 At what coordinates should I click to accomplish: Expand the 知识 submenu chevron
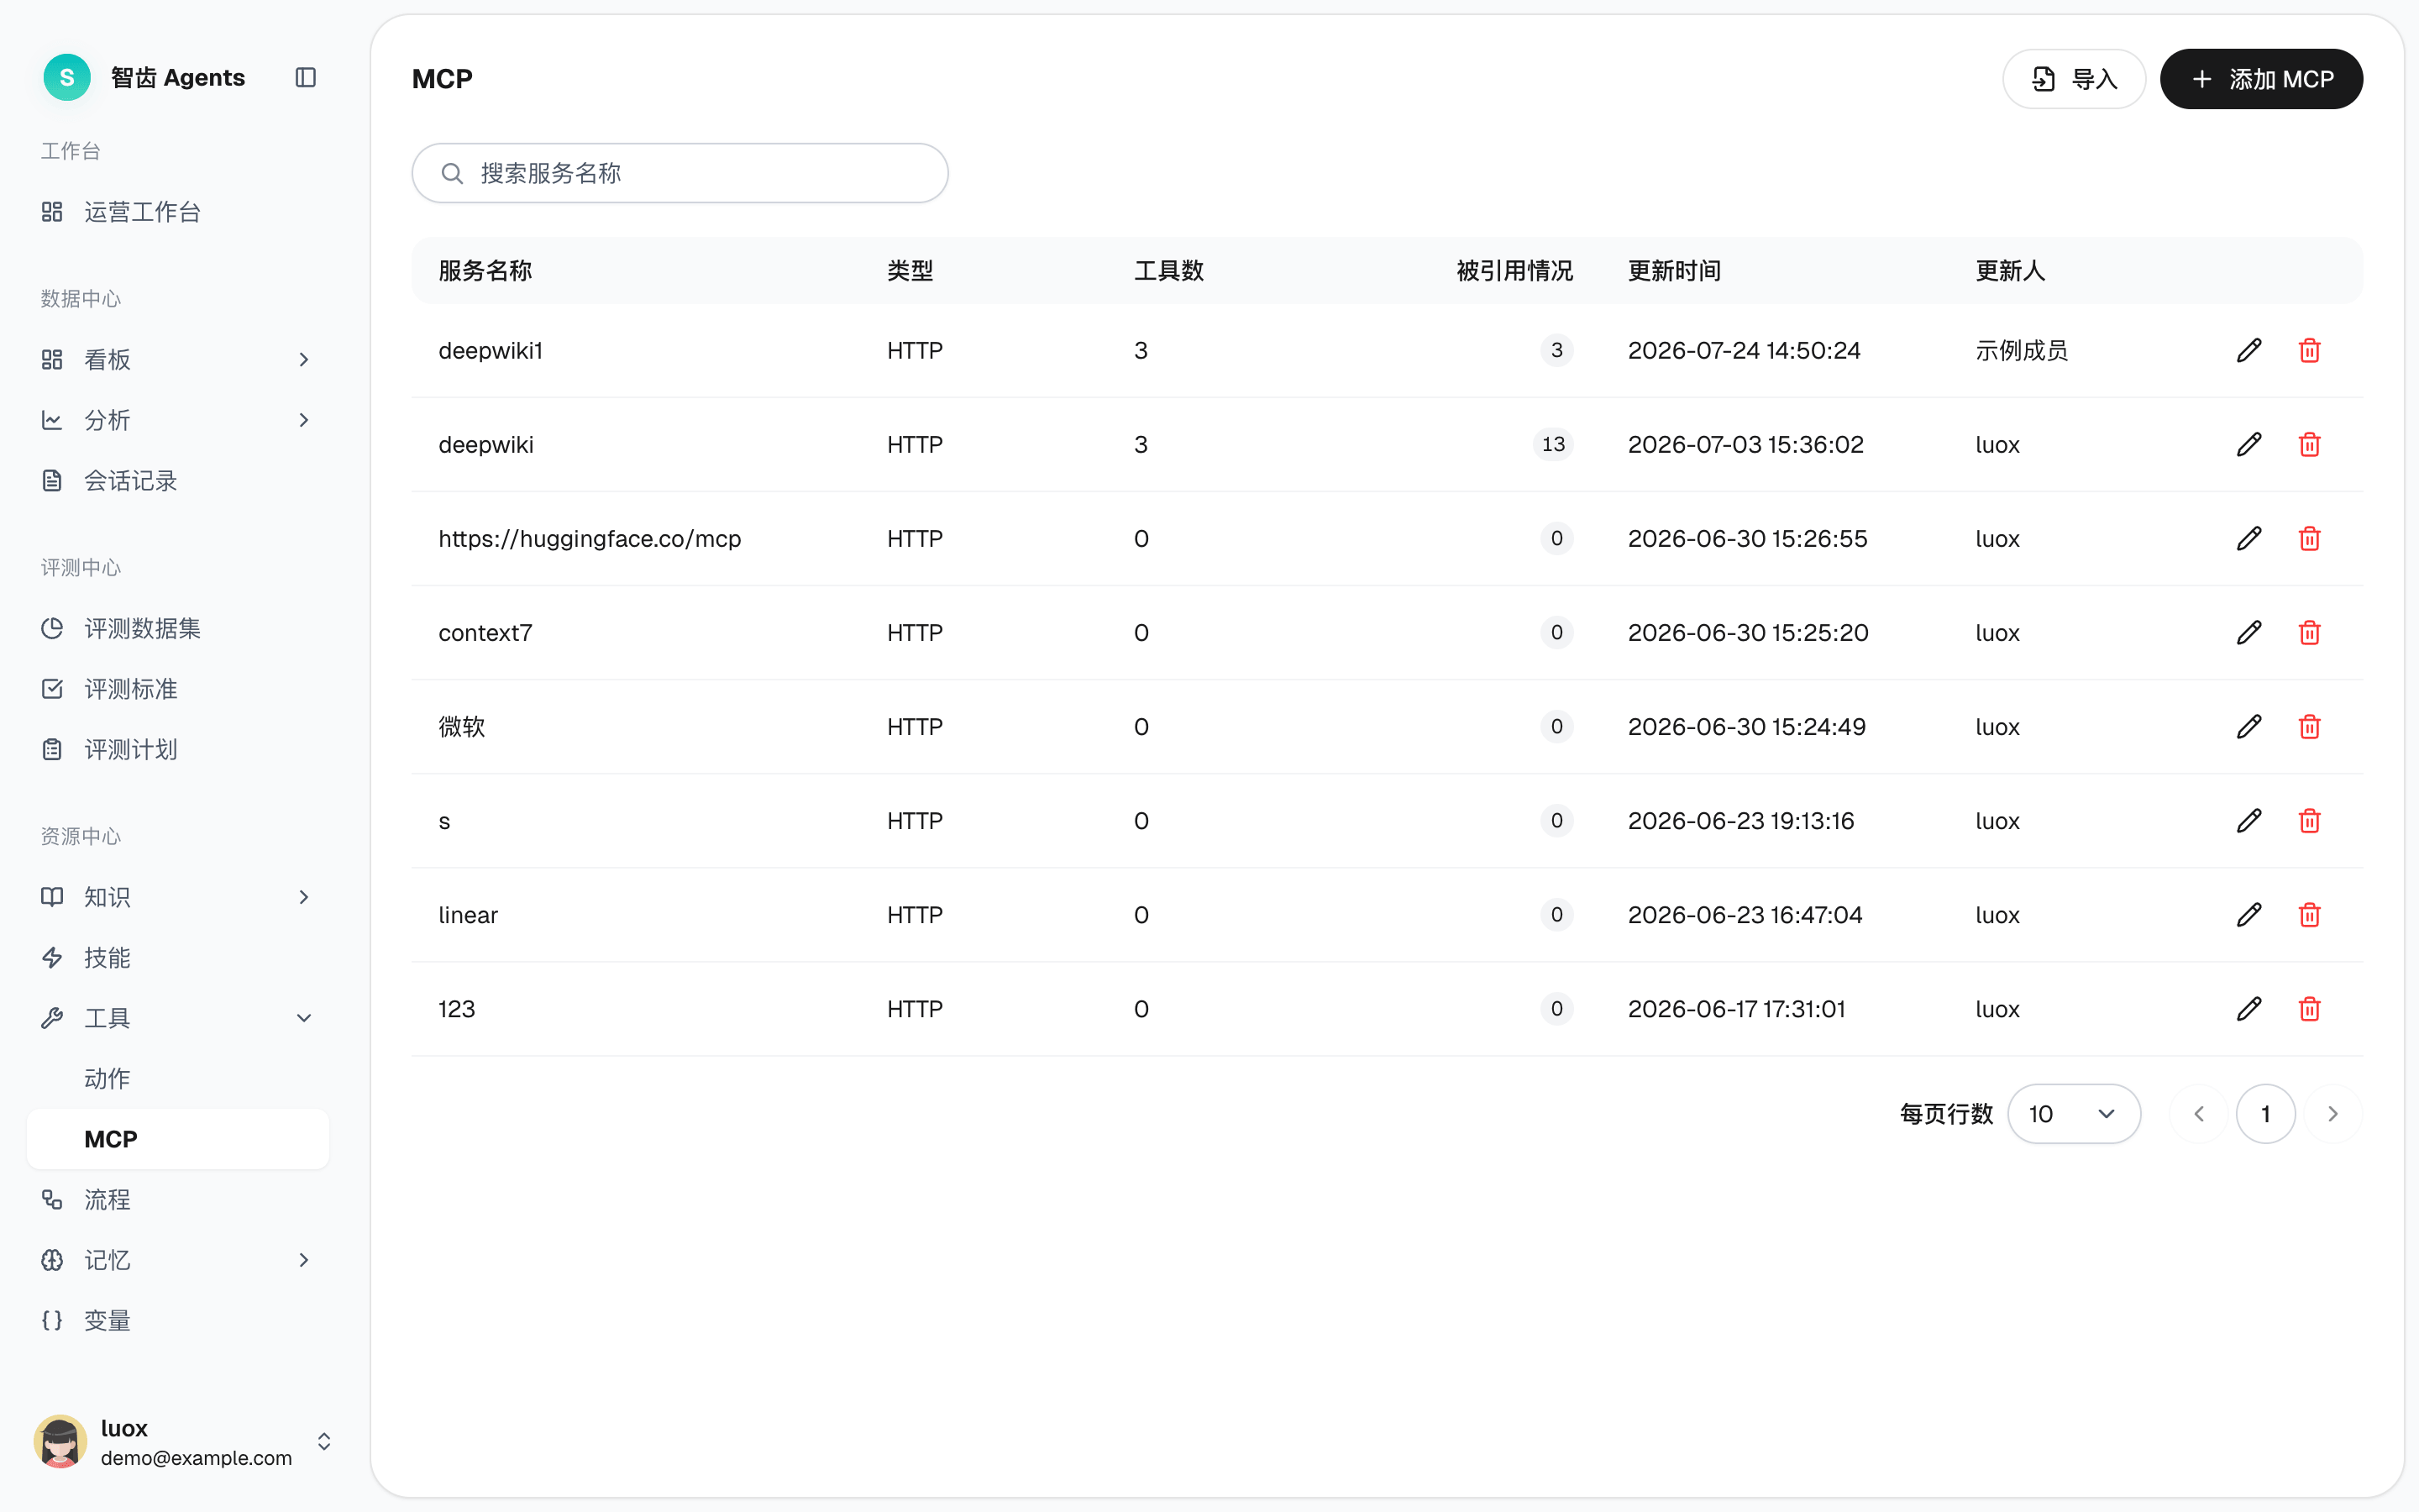pyautogui.click(x=304, y=897)
